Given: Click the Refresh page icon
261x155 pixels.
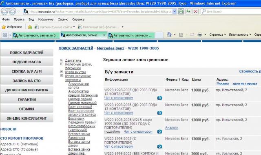Looking at the screenshot, I should click(x=188, y=11).
